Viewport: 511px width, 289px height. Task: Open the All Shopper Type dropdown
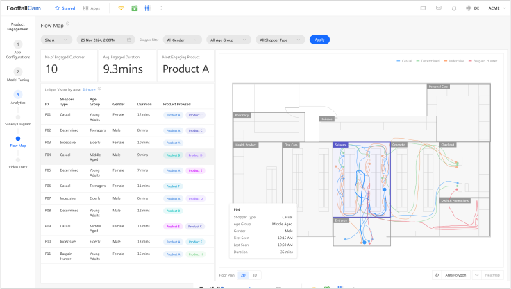click(x=280, y=40)
